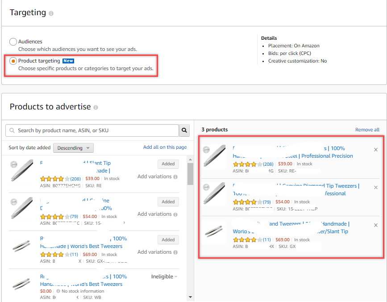
Task: Open the World's Best Tweezers $69.00 title link
Action: pos(83,243)
